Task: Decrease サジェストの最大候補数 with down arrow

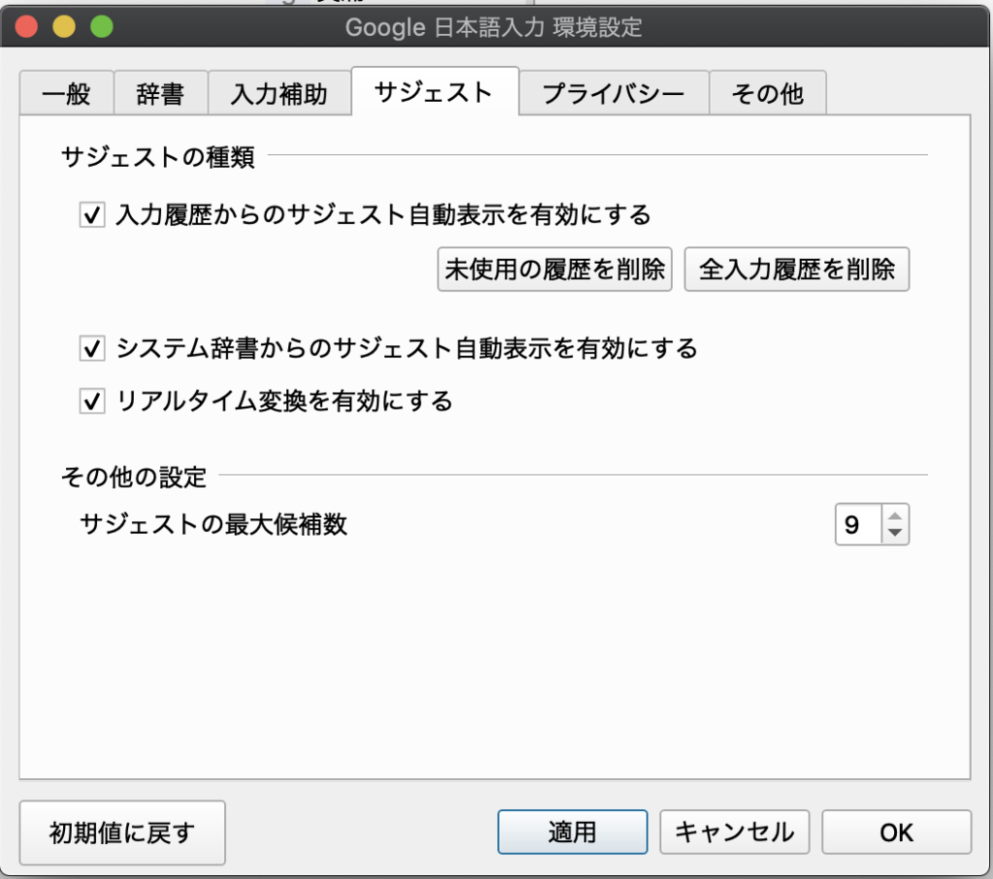Action: (x=895, y=533)
